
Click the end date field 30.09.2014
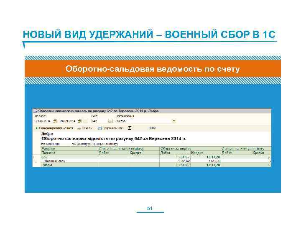tap(69, 121)
